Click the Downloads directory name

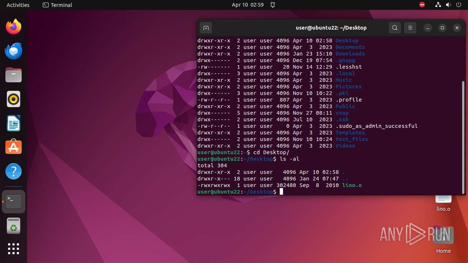pos(350,54)
